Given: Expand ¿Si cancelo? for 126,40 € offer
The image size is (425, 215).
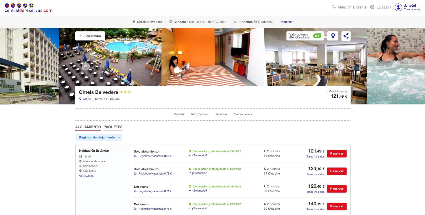Looking at the screenshot, I should click(x=198, y=191).
